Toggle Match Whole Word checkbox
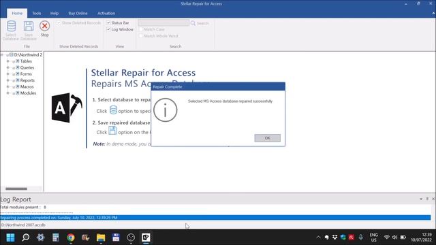 141,36
